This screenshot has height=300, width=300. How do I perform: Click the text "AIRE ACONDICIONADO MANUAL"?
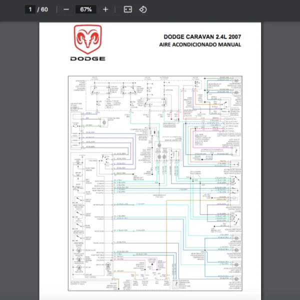coord(200,44)
